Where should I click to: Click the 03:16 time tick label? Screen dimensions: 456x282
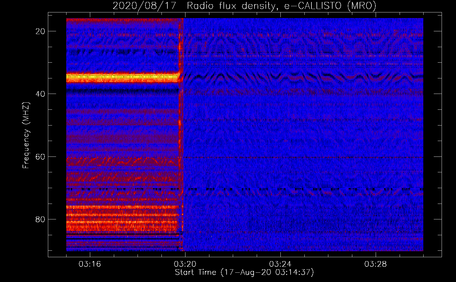[x=90, y=264]
